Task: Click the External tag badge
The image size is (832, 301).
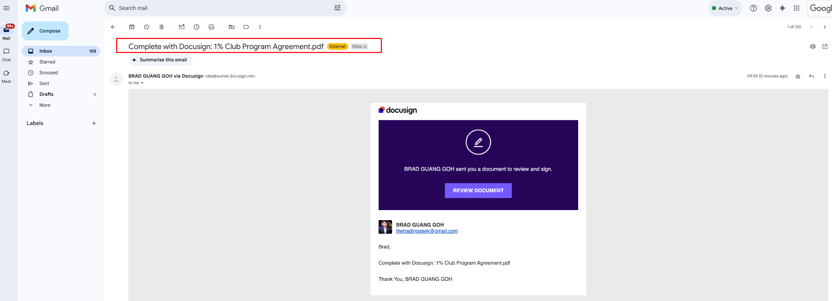Action: pos(337,46)
